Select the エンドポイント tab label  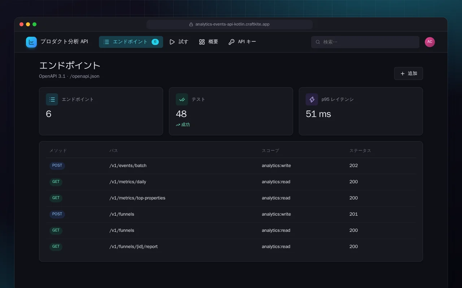click(130, 42)
